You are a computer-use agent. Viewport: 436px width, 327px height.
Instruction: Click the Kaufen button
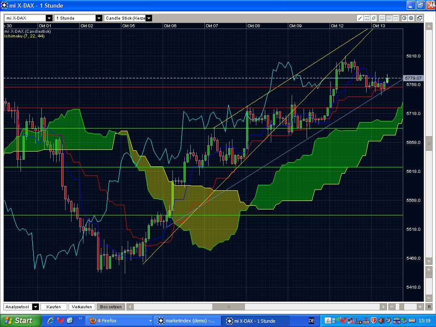point(54,307)
